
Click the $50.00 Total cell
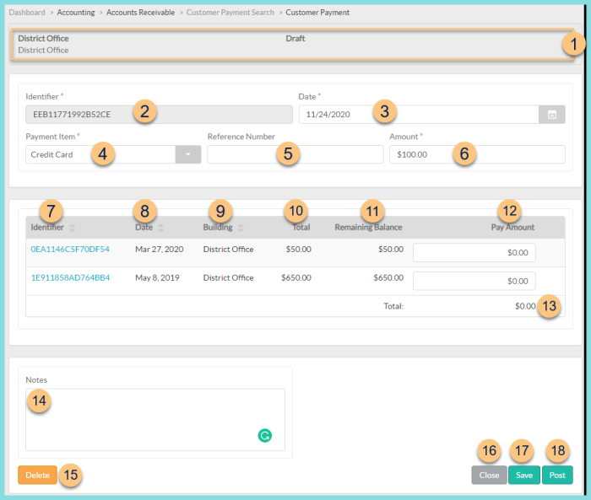point(299,250)
